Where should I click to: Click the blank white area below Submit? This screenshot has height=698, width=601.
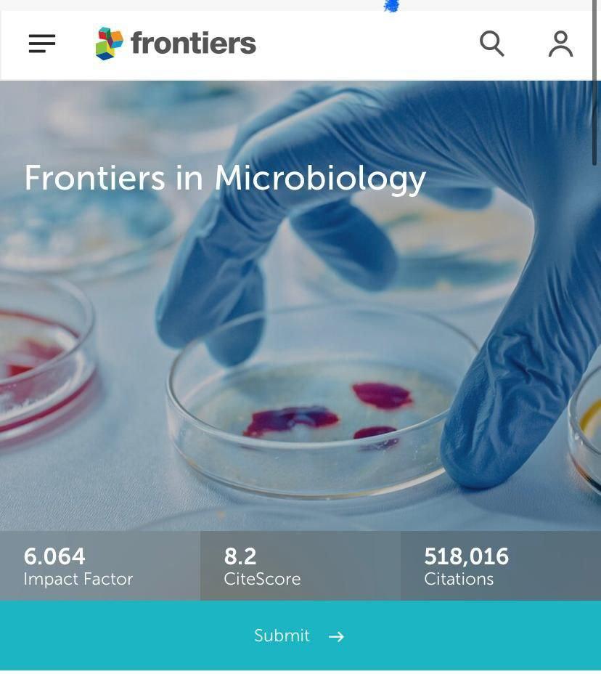[x=300, y=684]
